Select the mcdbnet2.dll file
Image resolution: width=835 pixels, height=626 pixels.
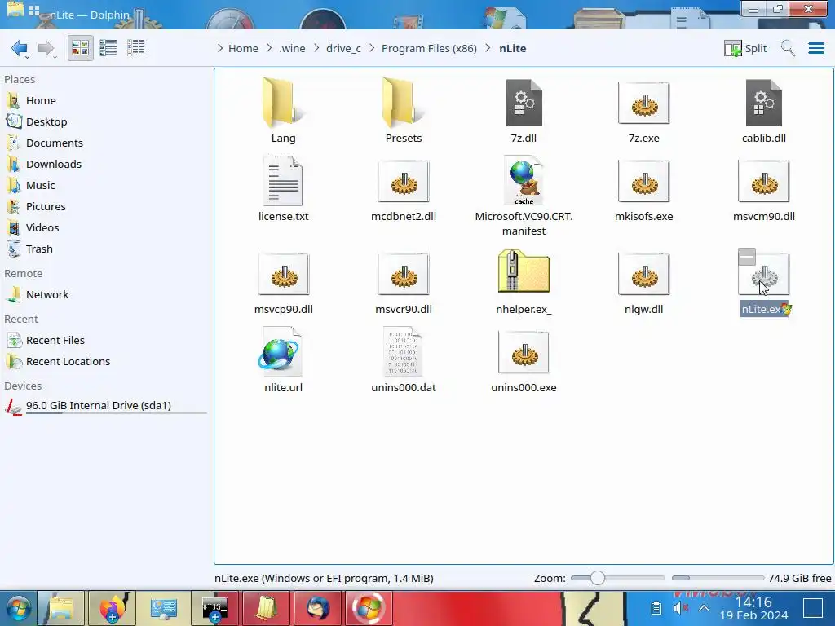404,188
